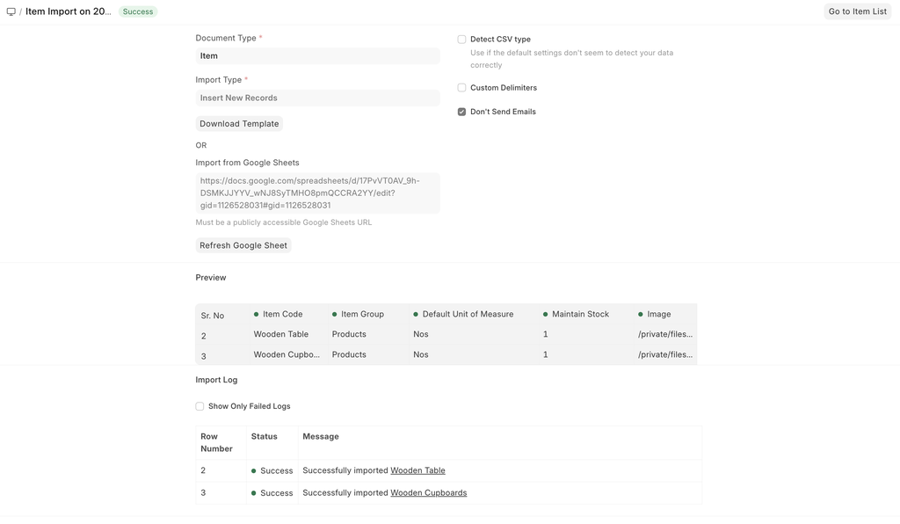Open the Wooden Cupboards import link

(x=428, y=493)
